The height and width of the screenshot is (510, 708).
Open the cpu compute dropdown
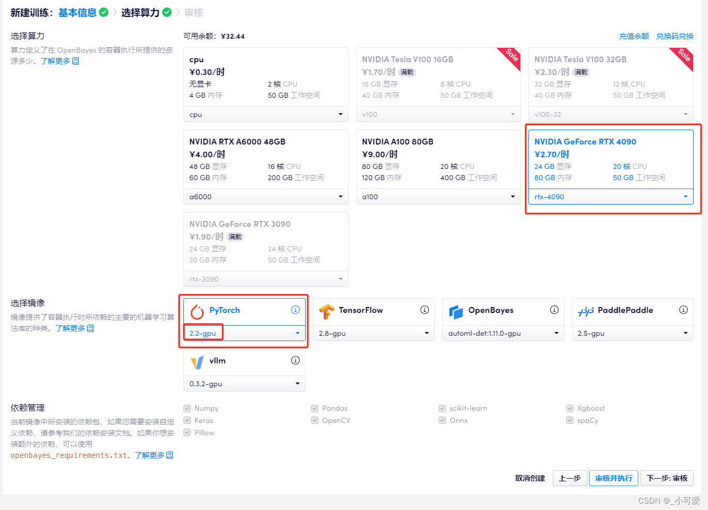(266, 114)
